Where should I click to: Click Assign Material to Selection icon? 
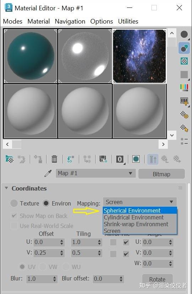pyautogui.click(x=38, y=159)
